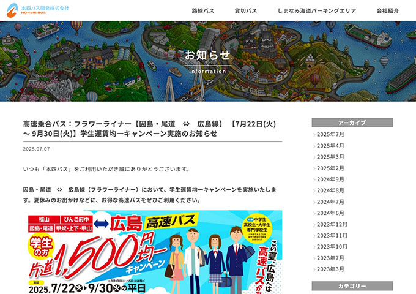Open しまなみ海道パーキングエリア menu item
416x294 pixels.
317,11
